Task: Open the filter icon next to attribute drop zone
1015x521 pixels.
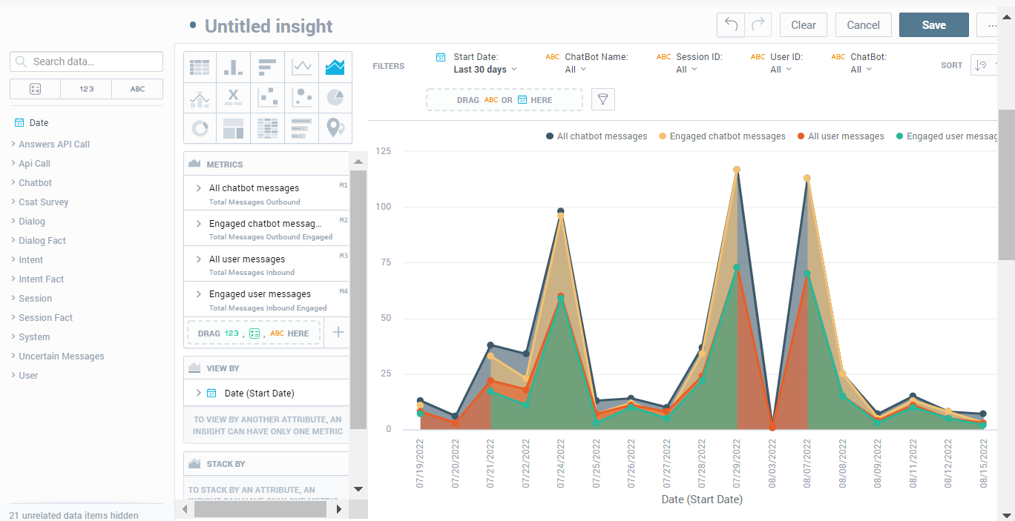Action: (x=602, y=99)
